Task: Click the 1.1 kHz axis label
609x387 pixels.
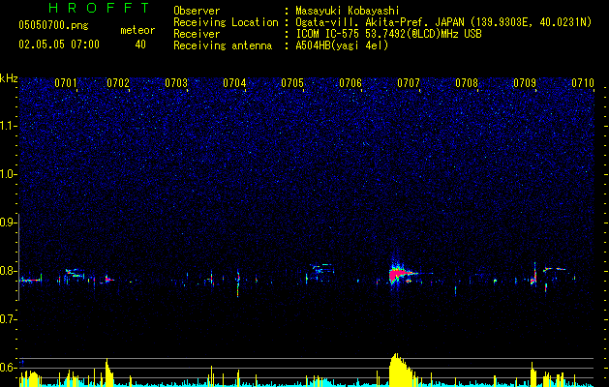Action: click(x=9, y=126)
